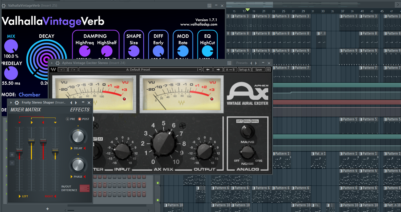Select previous preset arrow beside Aphex Presets
Image resolution: width=401 pixels, height=212 pixels.
[252, 63]
